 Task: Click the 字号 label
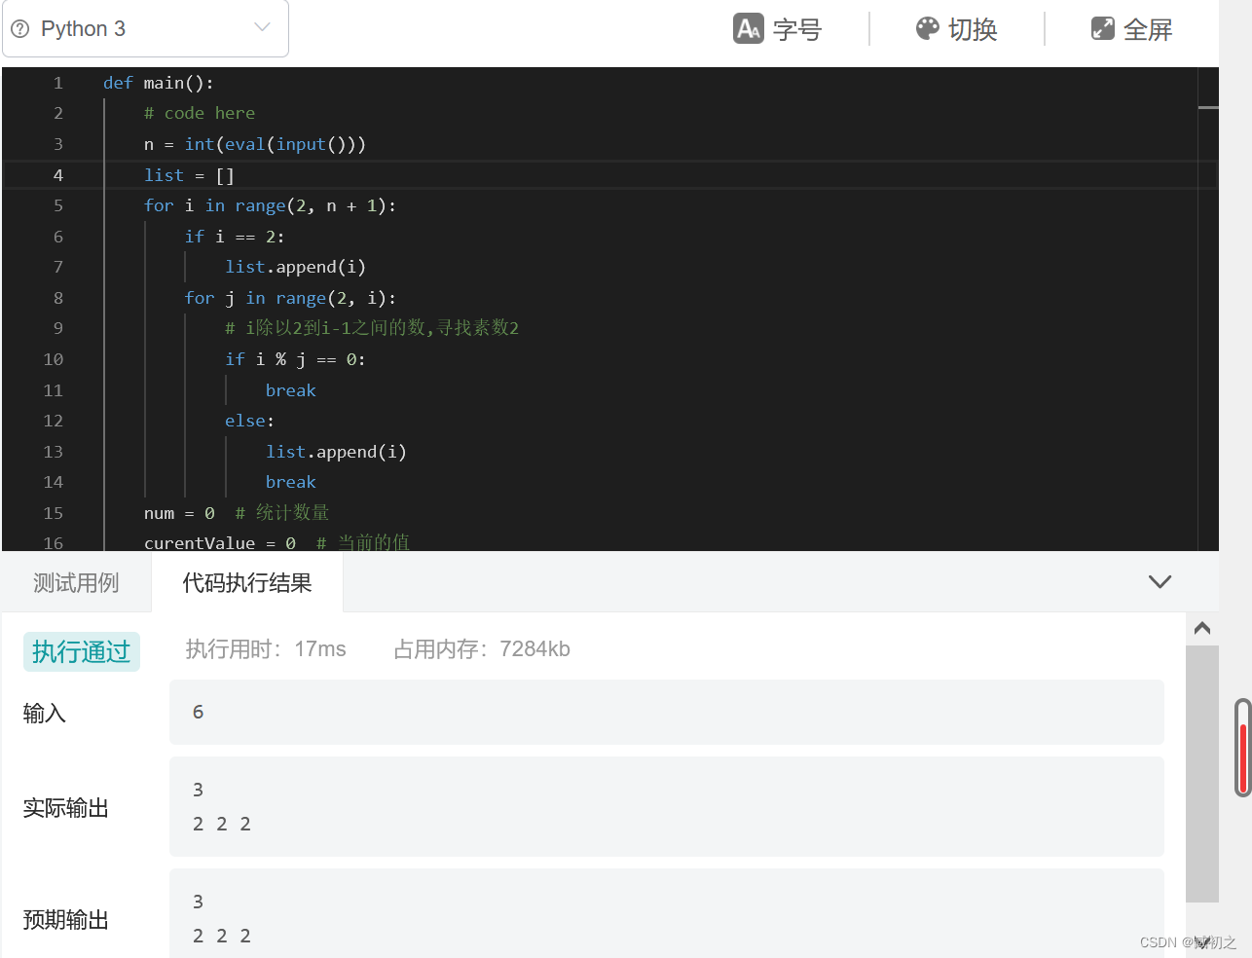[797, 30]
